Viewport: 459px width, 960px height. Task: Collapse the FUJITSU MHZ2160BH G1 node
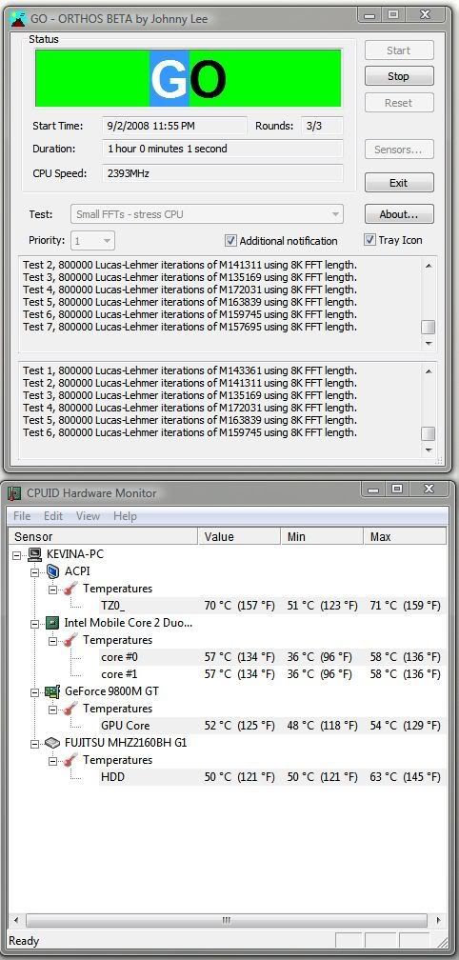click(35, 743)
